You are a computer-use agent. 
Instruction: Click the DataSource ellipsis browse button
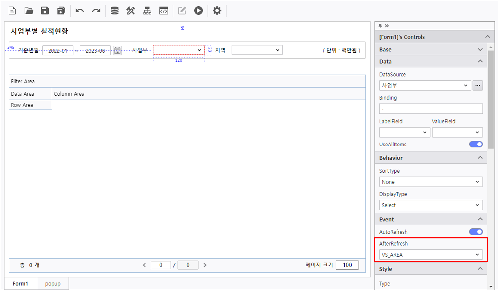tap(478, 85)
